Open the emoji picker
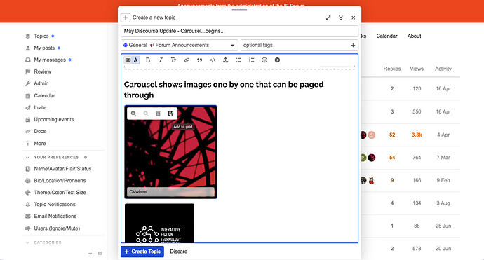The width and height of the screenshot is (484, 260). point(264,60)
